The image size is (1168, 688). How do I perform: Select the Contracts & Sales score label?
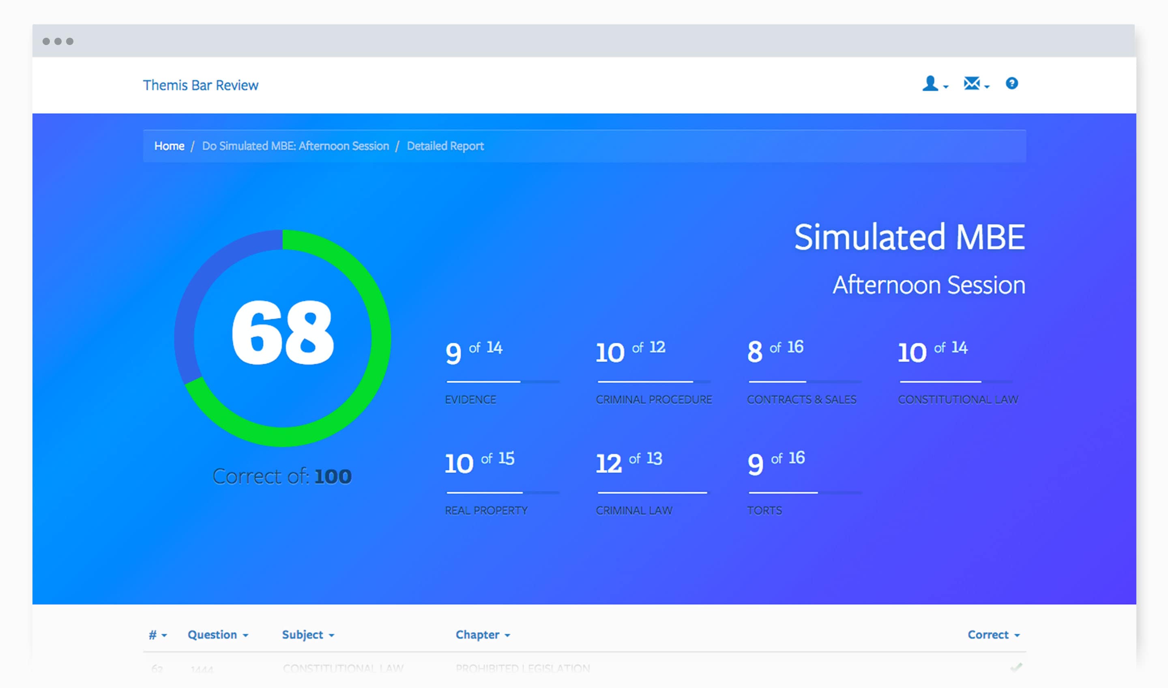(x=801, y=399)
